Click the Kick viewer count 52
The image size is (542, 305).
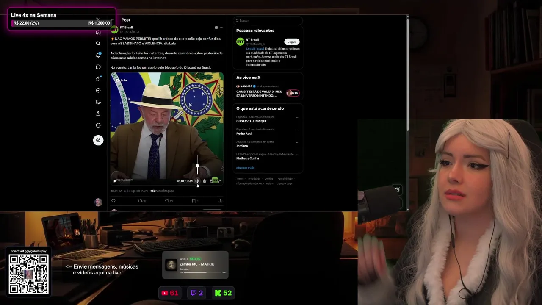223,293
